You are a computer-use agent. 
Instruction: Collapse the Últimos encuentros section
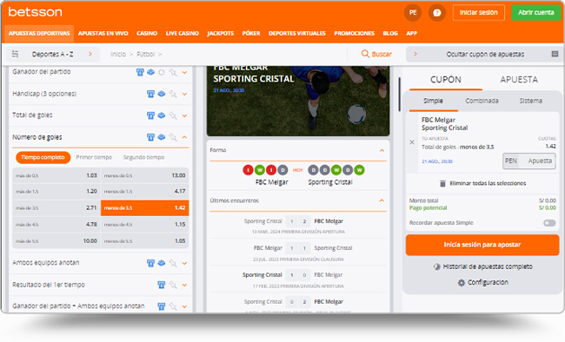382,201
